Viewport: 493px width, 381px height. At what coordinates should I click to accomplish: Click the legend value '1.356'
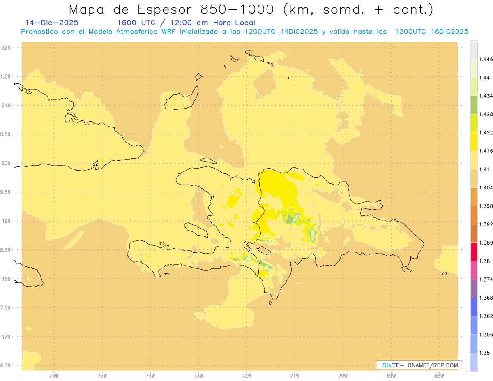click(486, 335)
